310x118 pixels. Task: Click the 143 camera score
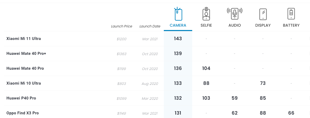click(178, 39)
